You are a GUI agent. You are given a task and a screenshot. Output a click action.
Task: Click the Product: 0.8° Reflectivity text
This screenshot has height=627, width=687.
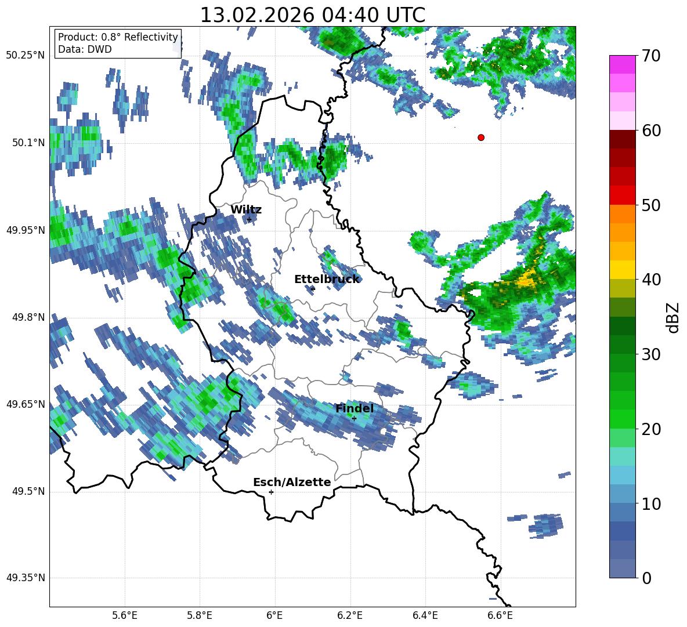(118, 37)
